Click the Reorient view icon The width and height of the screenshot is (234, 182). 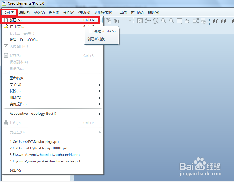[187, 21]
